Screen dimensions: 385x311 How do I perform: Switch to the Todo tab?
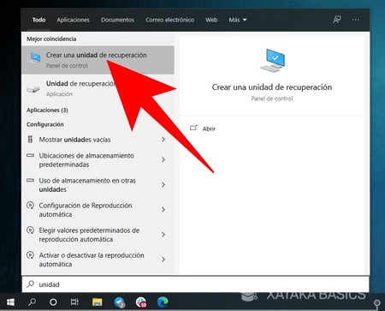click(x=38, y=20)
